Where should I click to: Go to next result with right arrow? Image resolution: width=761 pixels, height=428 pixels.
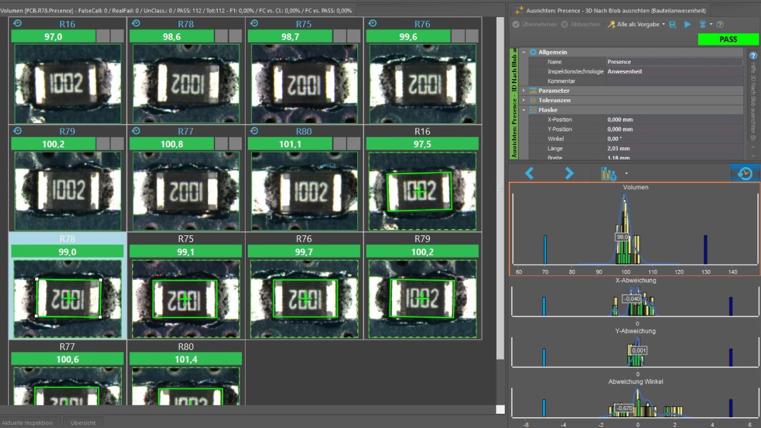[x=569, y=173]
